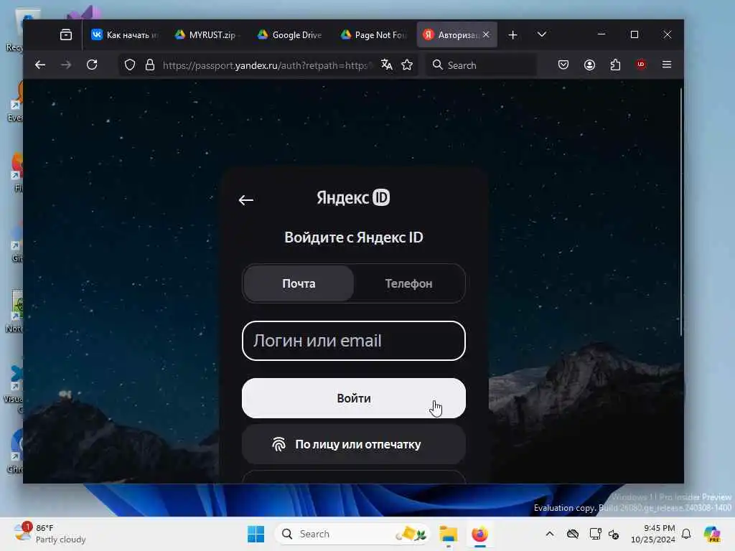This screenshot has width=735, height=551.
Task: Show hidden system tray icons
Action: [x=549, y=534]
